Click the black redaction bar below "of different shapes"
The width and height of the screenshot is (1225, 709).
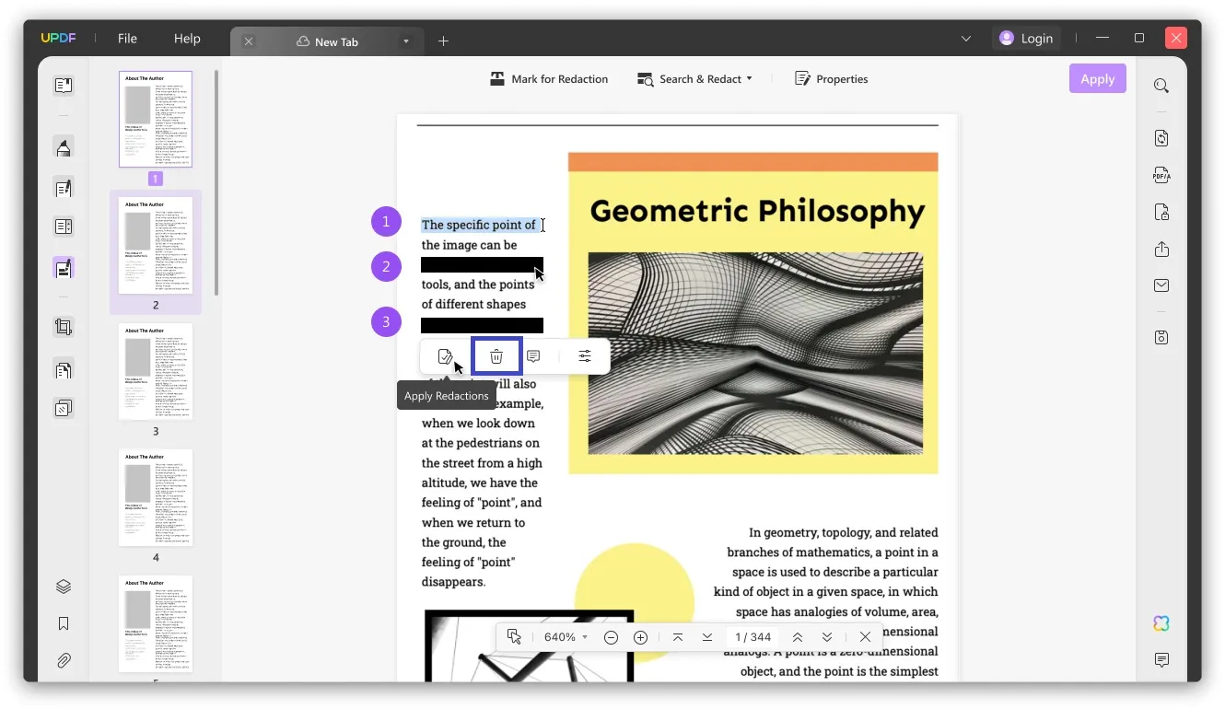482,325
